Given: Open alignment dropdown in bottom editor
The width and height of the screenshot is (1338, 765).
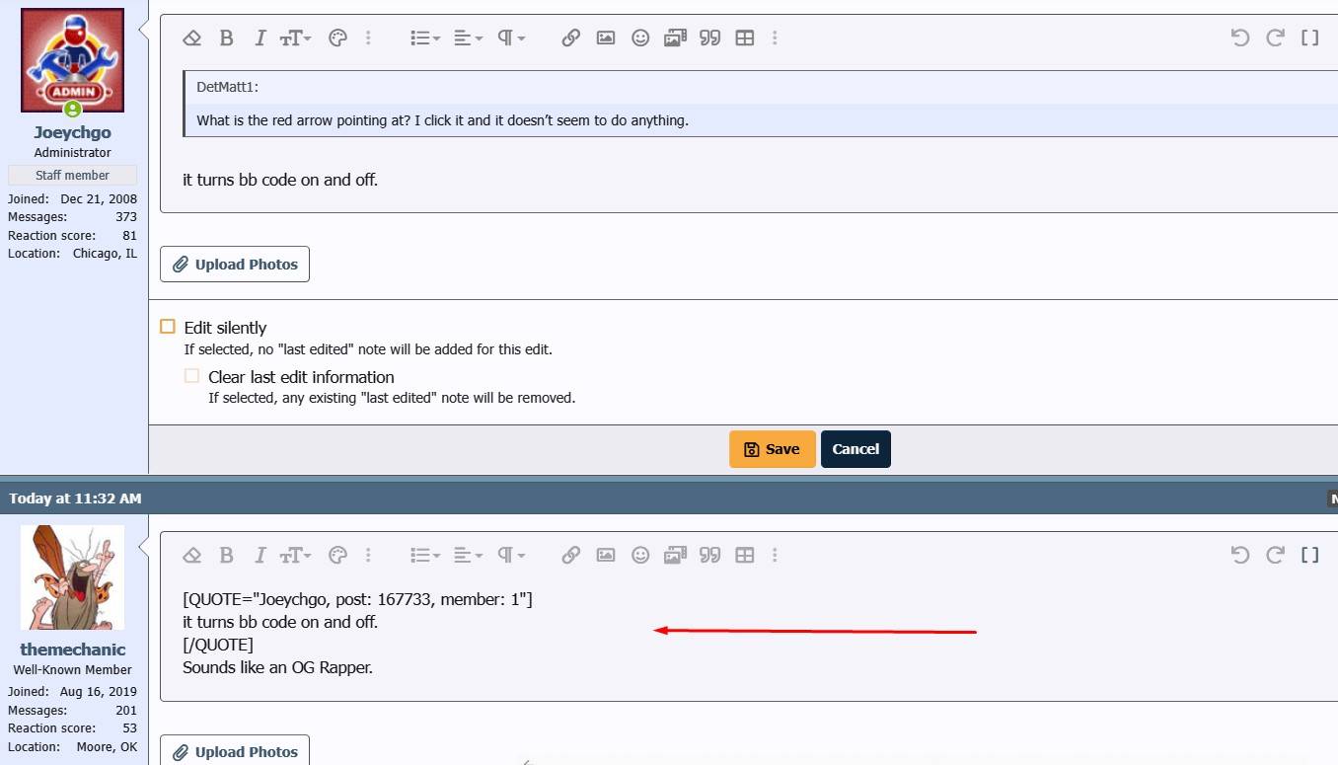Looking at the screenshot, I should coord(468,555).
